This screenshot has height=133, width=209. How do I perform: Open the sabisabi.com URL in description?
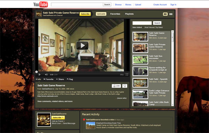[x=48, y=96]
